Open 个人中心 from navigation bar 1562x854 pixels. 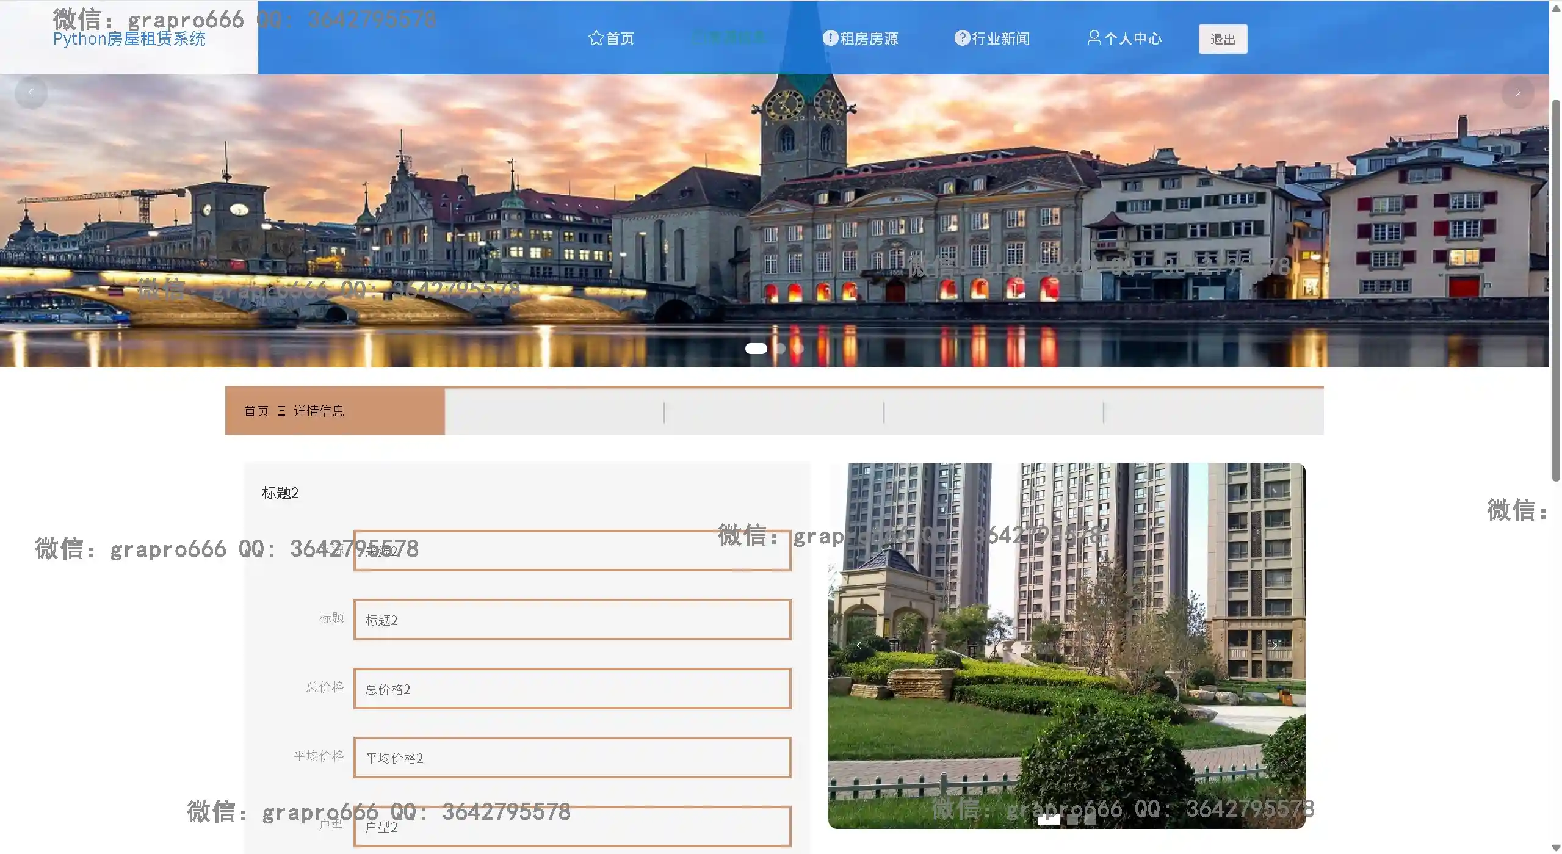click(1132, 38)
